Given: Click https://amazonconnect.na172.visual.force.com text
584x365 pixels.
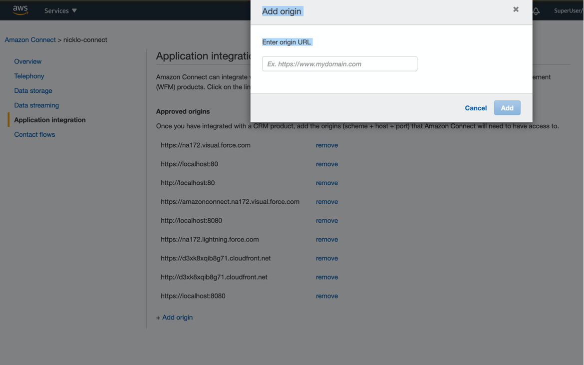Looking at the screenshot, I should pyautogui.click(x=230, y=202).
